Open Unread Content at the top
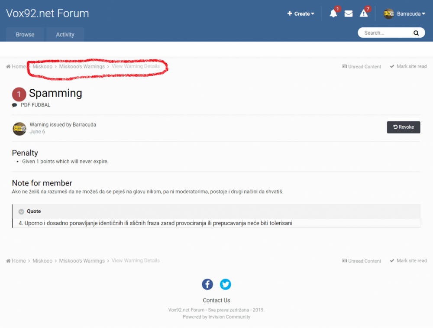Image resolution: width=433 pixels, height=328 pixels. pyautogui.click(x=362, y=67)
